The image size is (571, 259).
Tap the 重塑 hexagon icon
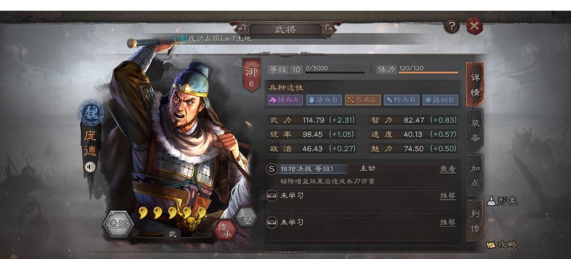[x=246, y=216]
